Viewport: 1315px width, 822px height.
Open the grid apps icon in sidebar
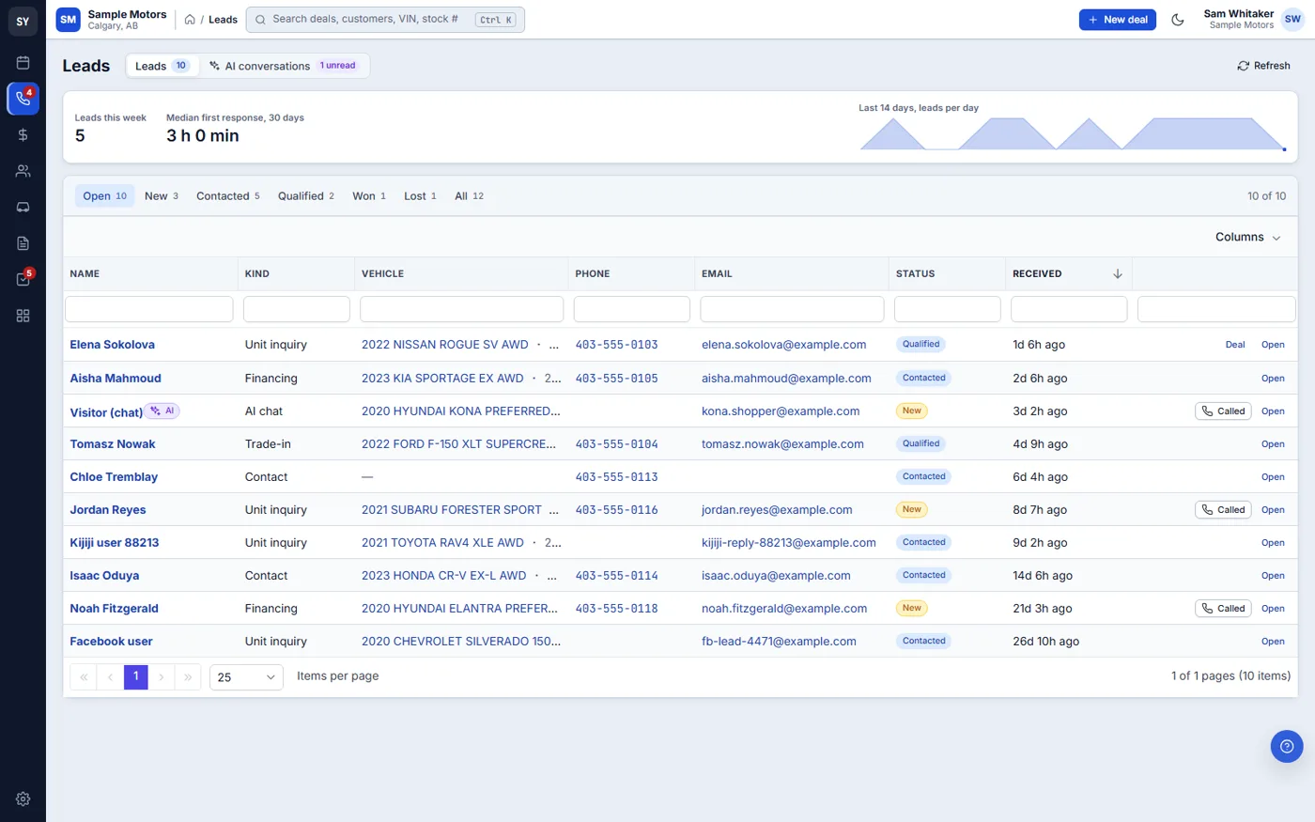[23, 316]
